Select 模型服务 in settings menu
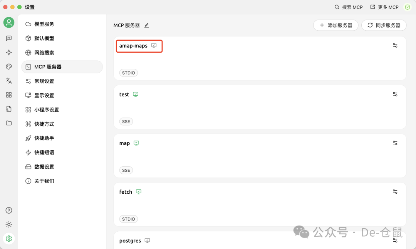The height and width of the screenshot is (249, 416). (x=44, y=24)
